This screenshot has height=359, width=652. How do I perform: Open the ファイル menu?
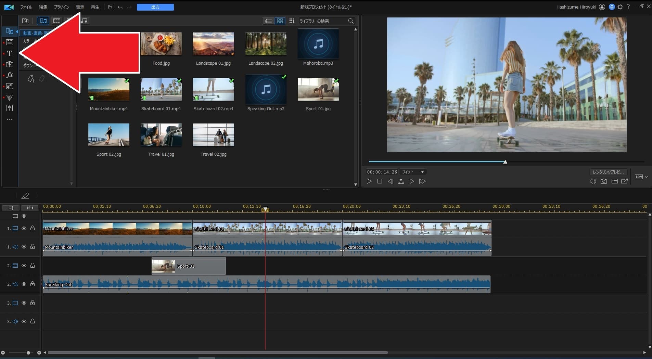(26, 7)
